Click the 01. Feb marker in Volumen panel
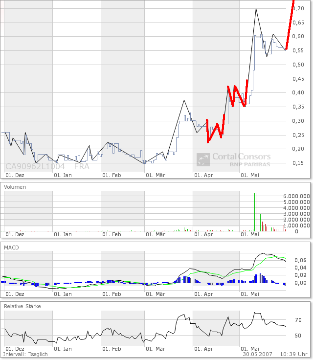Image resolution: width=313 pixels, height=360 pixels. 111,235
